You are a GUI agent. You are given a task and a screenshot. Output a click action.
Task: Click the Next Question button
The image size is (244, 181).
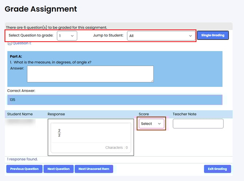point(58,169)
